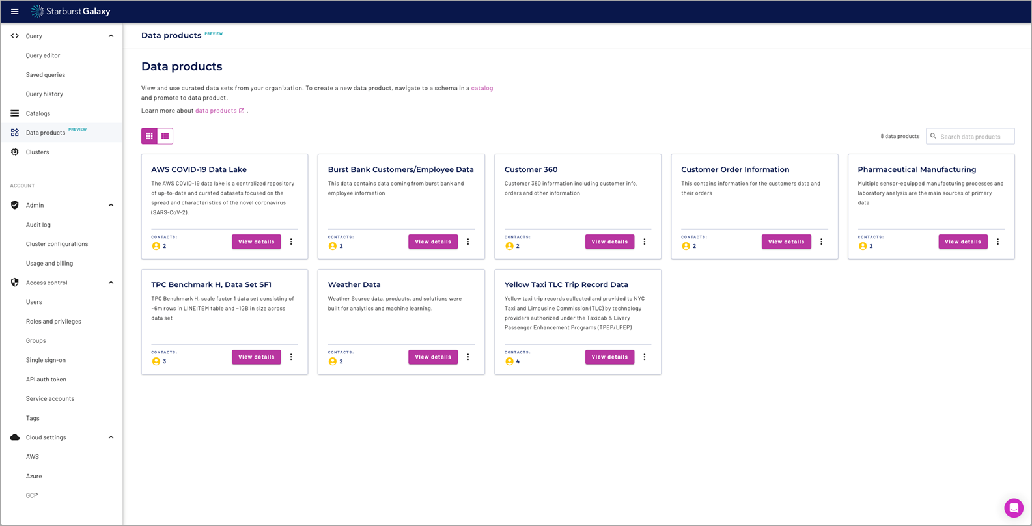View details of Weather Data
This screenshot has height=526, width=1032.
tap(433, 357)
